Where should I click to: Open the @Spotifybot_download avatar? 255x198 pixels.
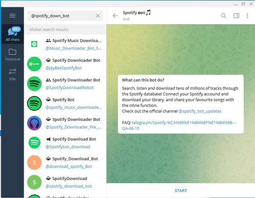34,143
